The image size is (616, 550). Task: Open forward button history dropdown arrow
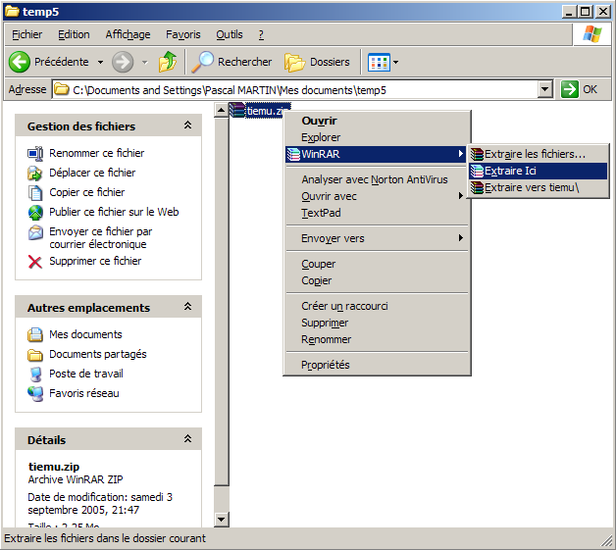(145, 62)
